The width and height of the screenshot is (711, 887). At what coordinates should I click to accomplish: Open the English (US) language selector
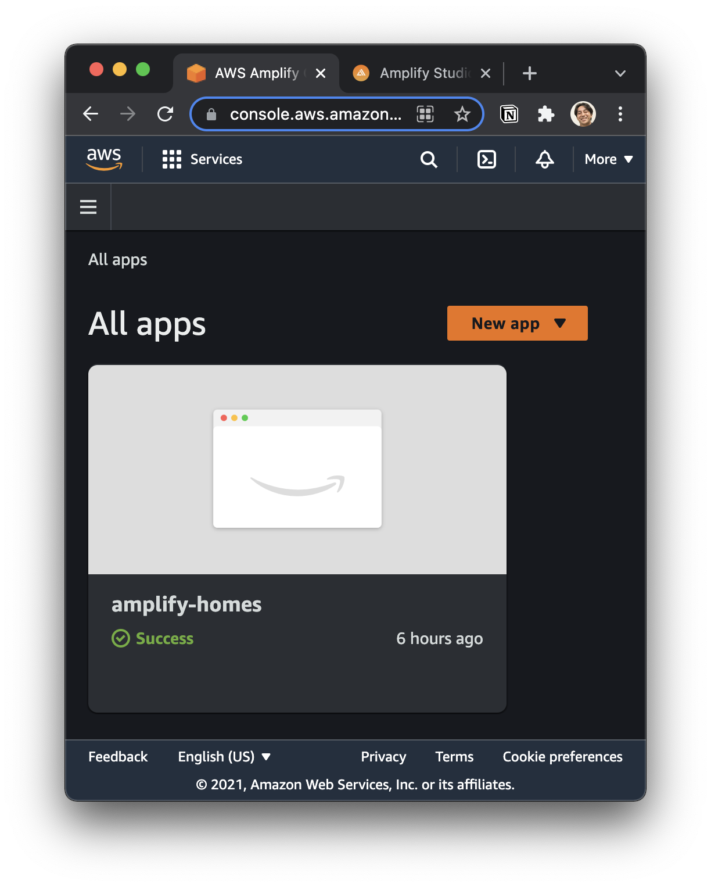(x=224, y=756)
